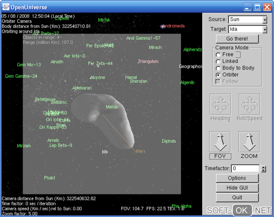This screenshot has width=274, height=217.
Task: Close the OpenUniverse window
Action: click(267, 7)
